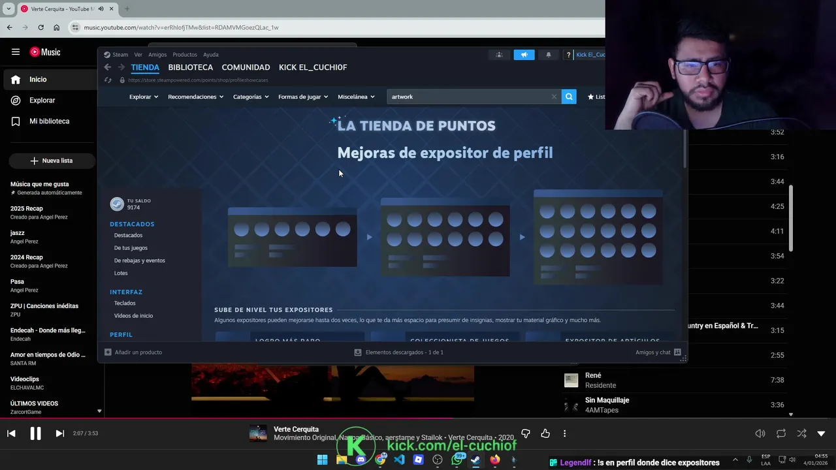This screenshot has height=470, width=836.
Task: Click the player volume icon
Action: tap(760, 433)
